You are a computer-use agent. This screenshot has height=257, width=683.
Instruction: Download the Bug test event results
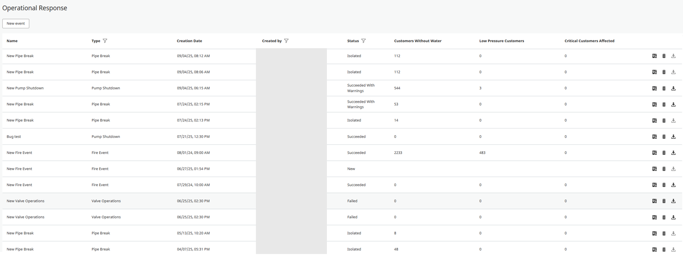pos(673,137)
